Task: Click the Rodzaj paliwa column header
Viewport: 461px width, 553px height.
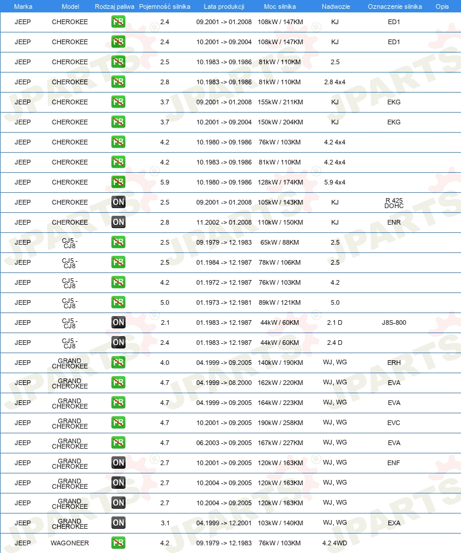Action: click(114, 6)
